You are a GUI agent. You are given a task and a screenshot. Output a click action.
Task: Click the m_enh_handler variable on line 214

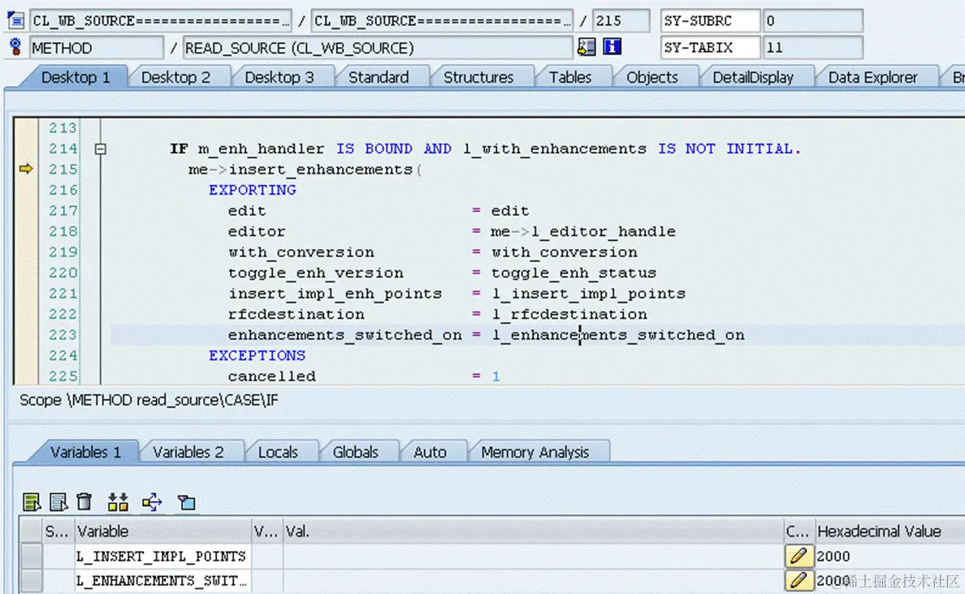pyautogui.click(x=261, y=148)
